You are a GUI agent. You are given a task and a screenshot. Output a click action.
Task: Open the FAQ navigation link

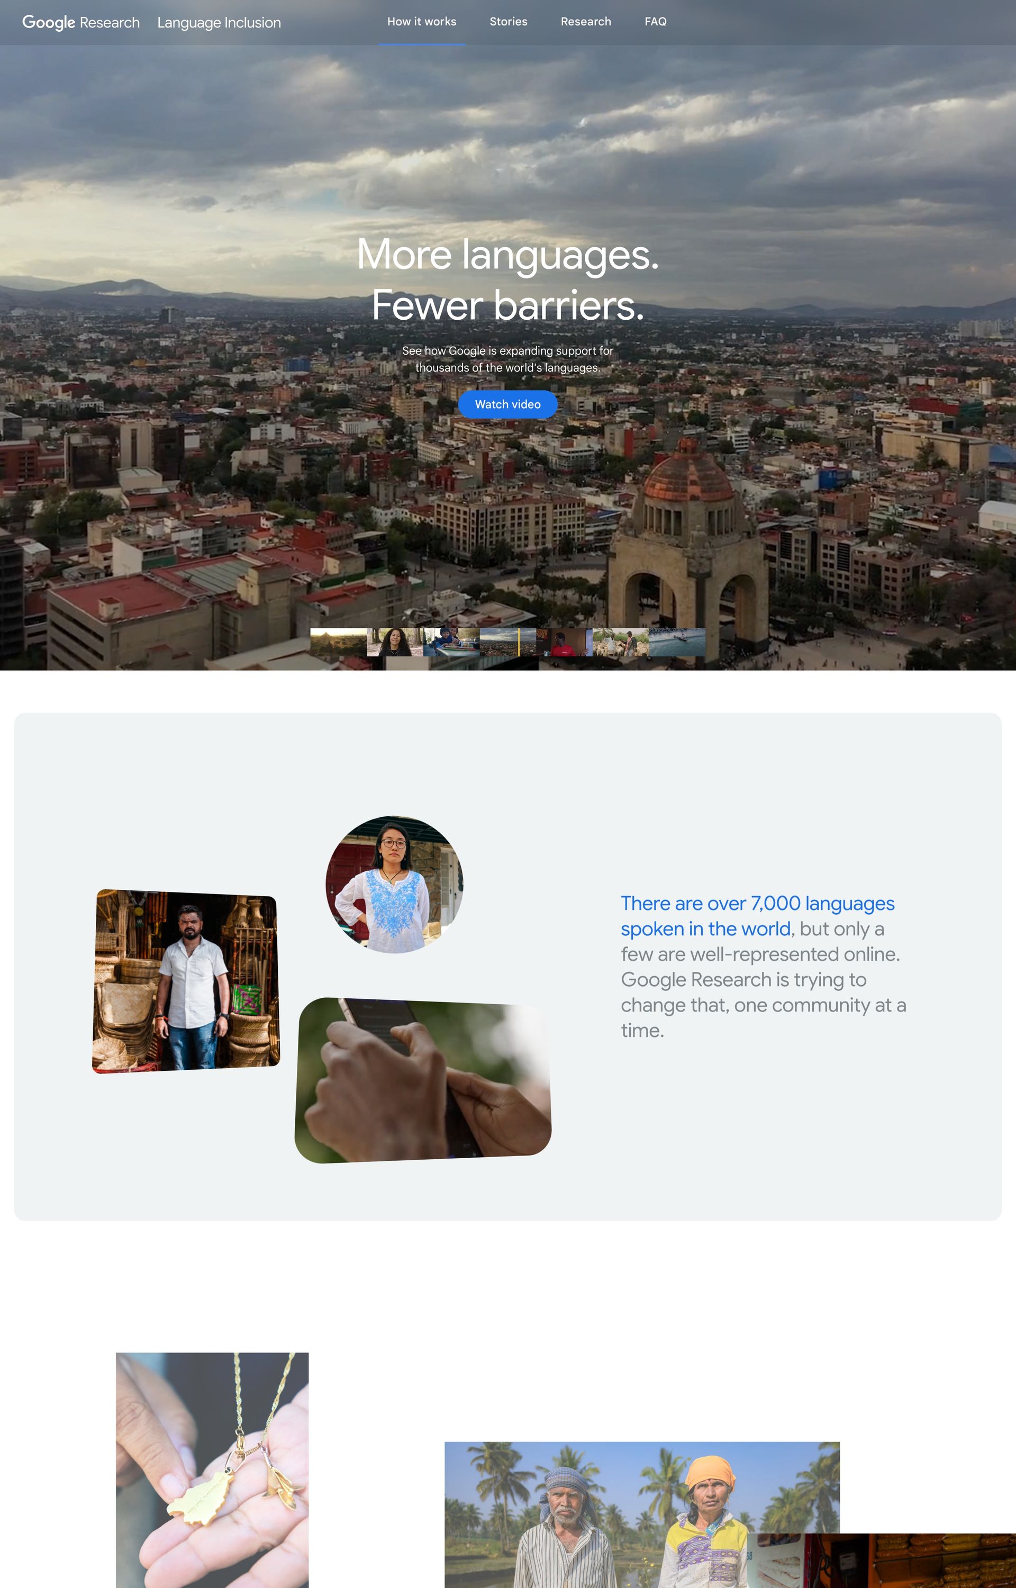point(655,22)
